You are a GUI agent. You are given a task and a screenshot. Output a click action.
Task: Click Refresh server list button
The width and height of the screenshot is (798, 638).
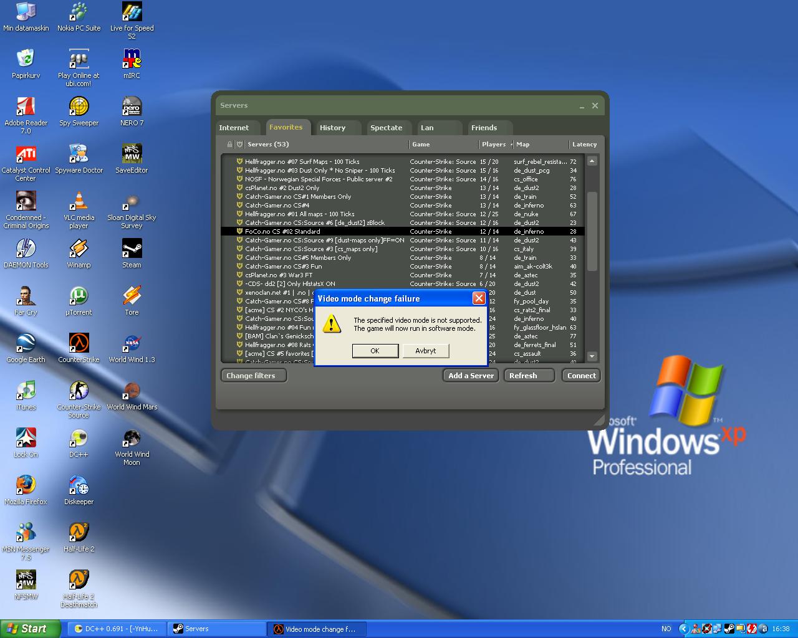[529, 376]
